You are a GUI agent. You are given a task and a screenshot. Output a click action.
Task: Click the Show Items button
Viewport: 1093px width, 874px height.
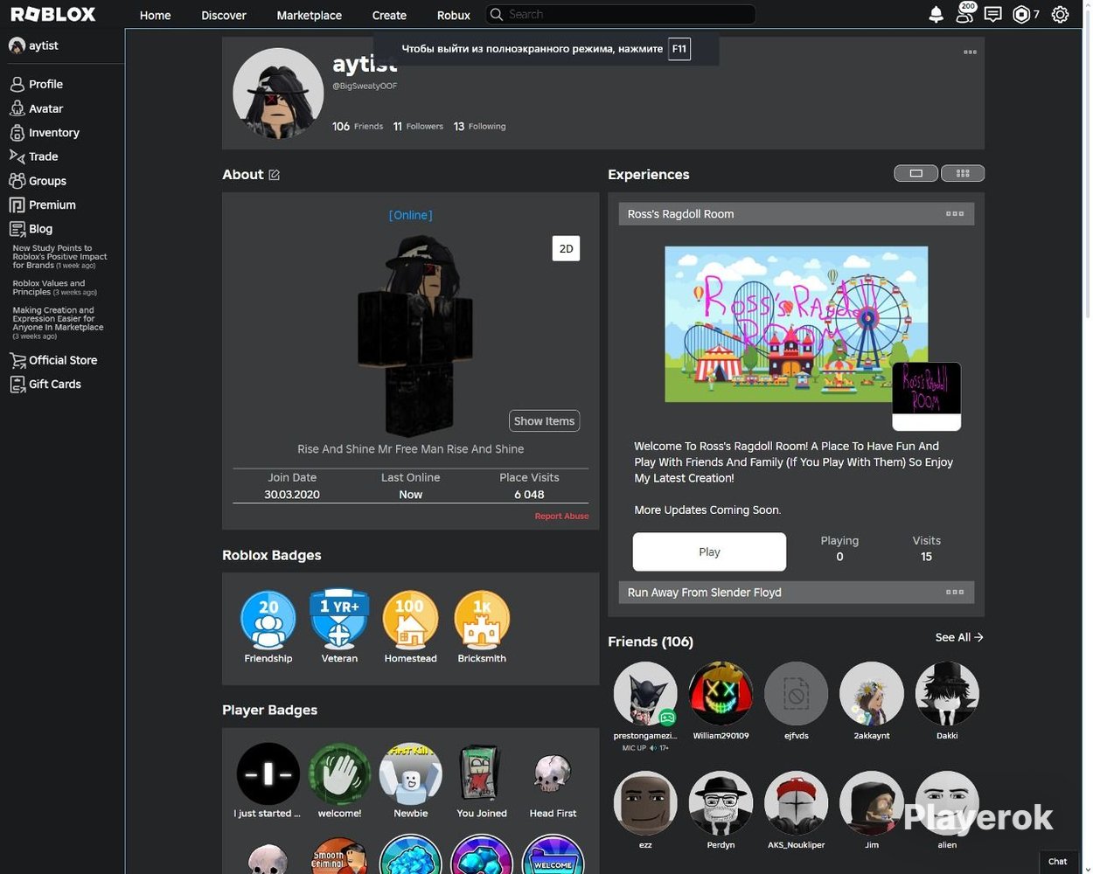[544, 421]
